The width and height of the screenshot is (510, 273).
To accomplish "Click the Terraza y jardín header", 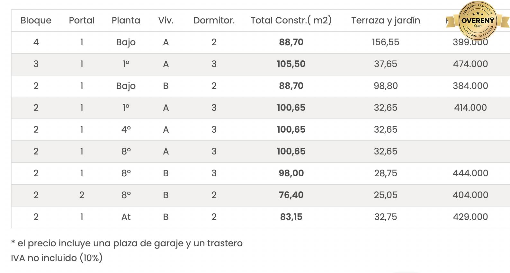I will click(x=385, y=21).
